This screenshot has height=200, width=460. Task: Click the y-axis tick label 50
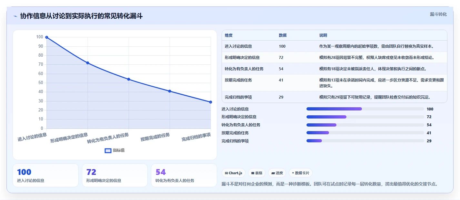[40, 83]
